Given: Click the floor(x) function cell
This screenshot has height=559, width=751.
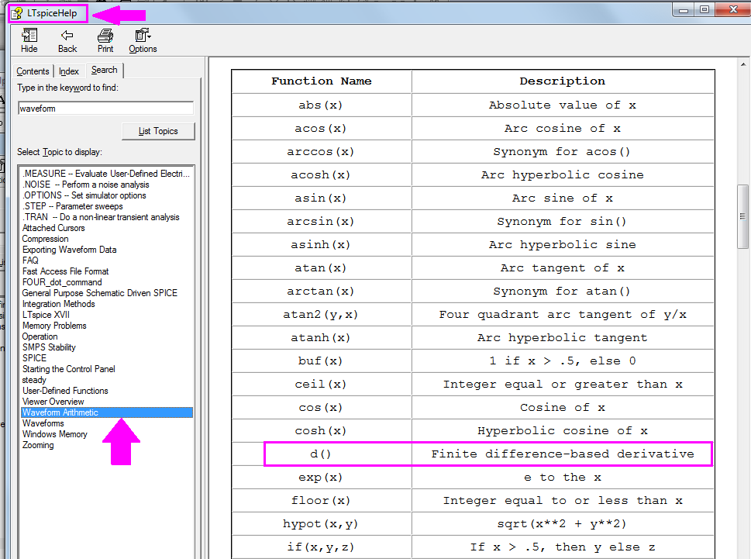Looking at the screenshot, I should [321, 500].
